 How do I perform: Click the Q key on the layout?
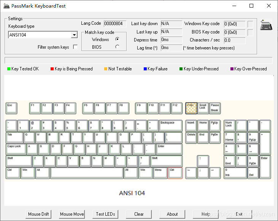click(x=29, y=138)
